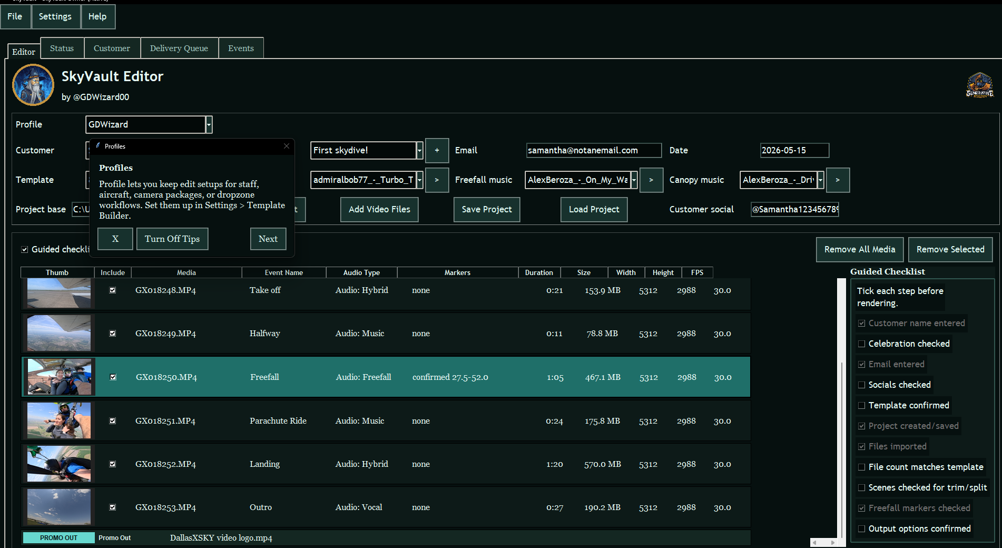Click Load Project button
Viewport: 1002px width, 548px height.
(x=594, y=209)
